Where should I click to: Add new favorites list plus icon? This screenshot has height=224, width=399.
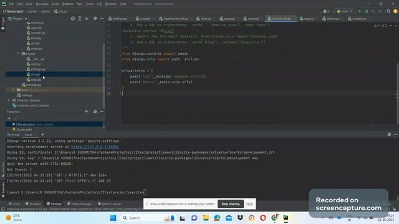[x=9, y=118]
